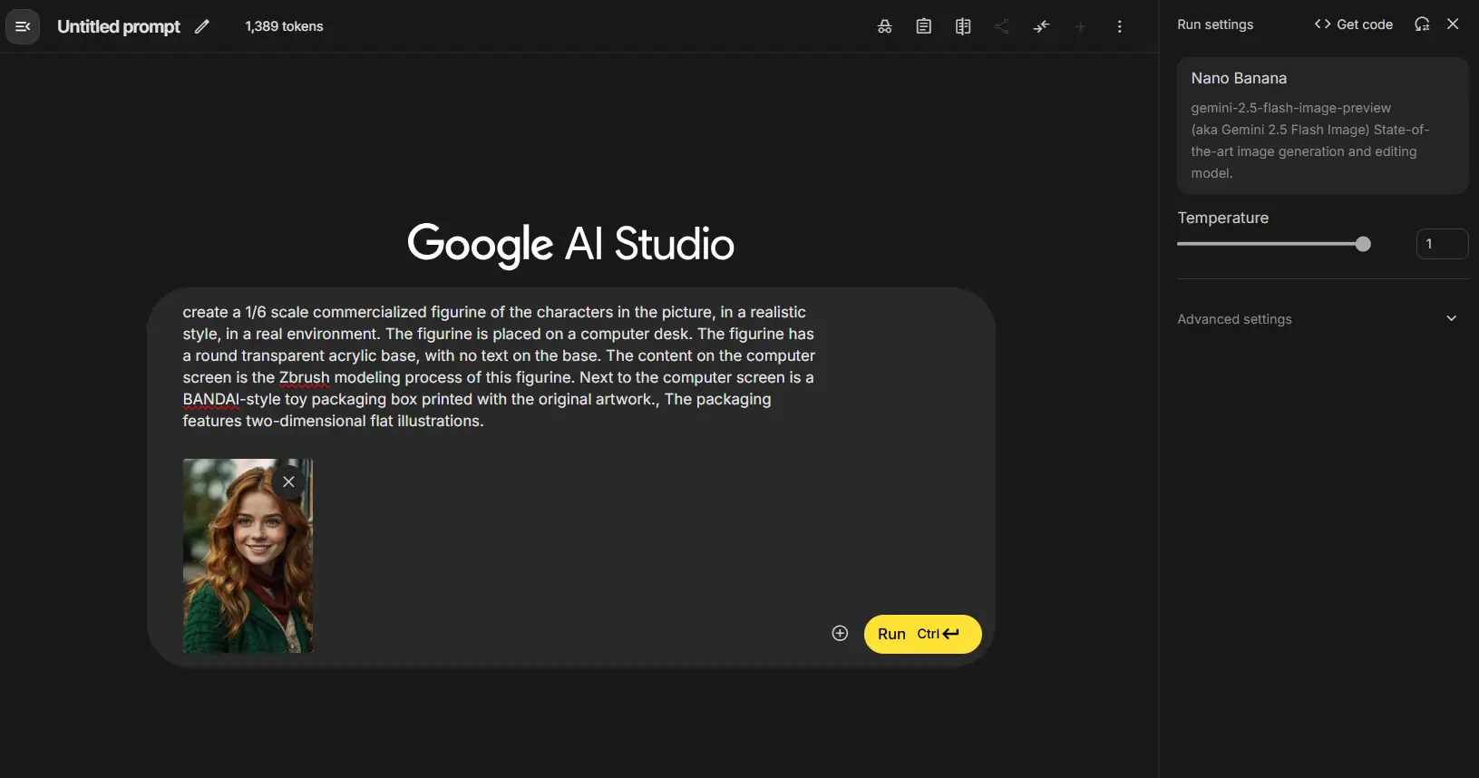Image resolution: width=1479 pixels, height=778 pixels.
Task: Reset run settings to defaults icon
Action: click(1422, 24)
